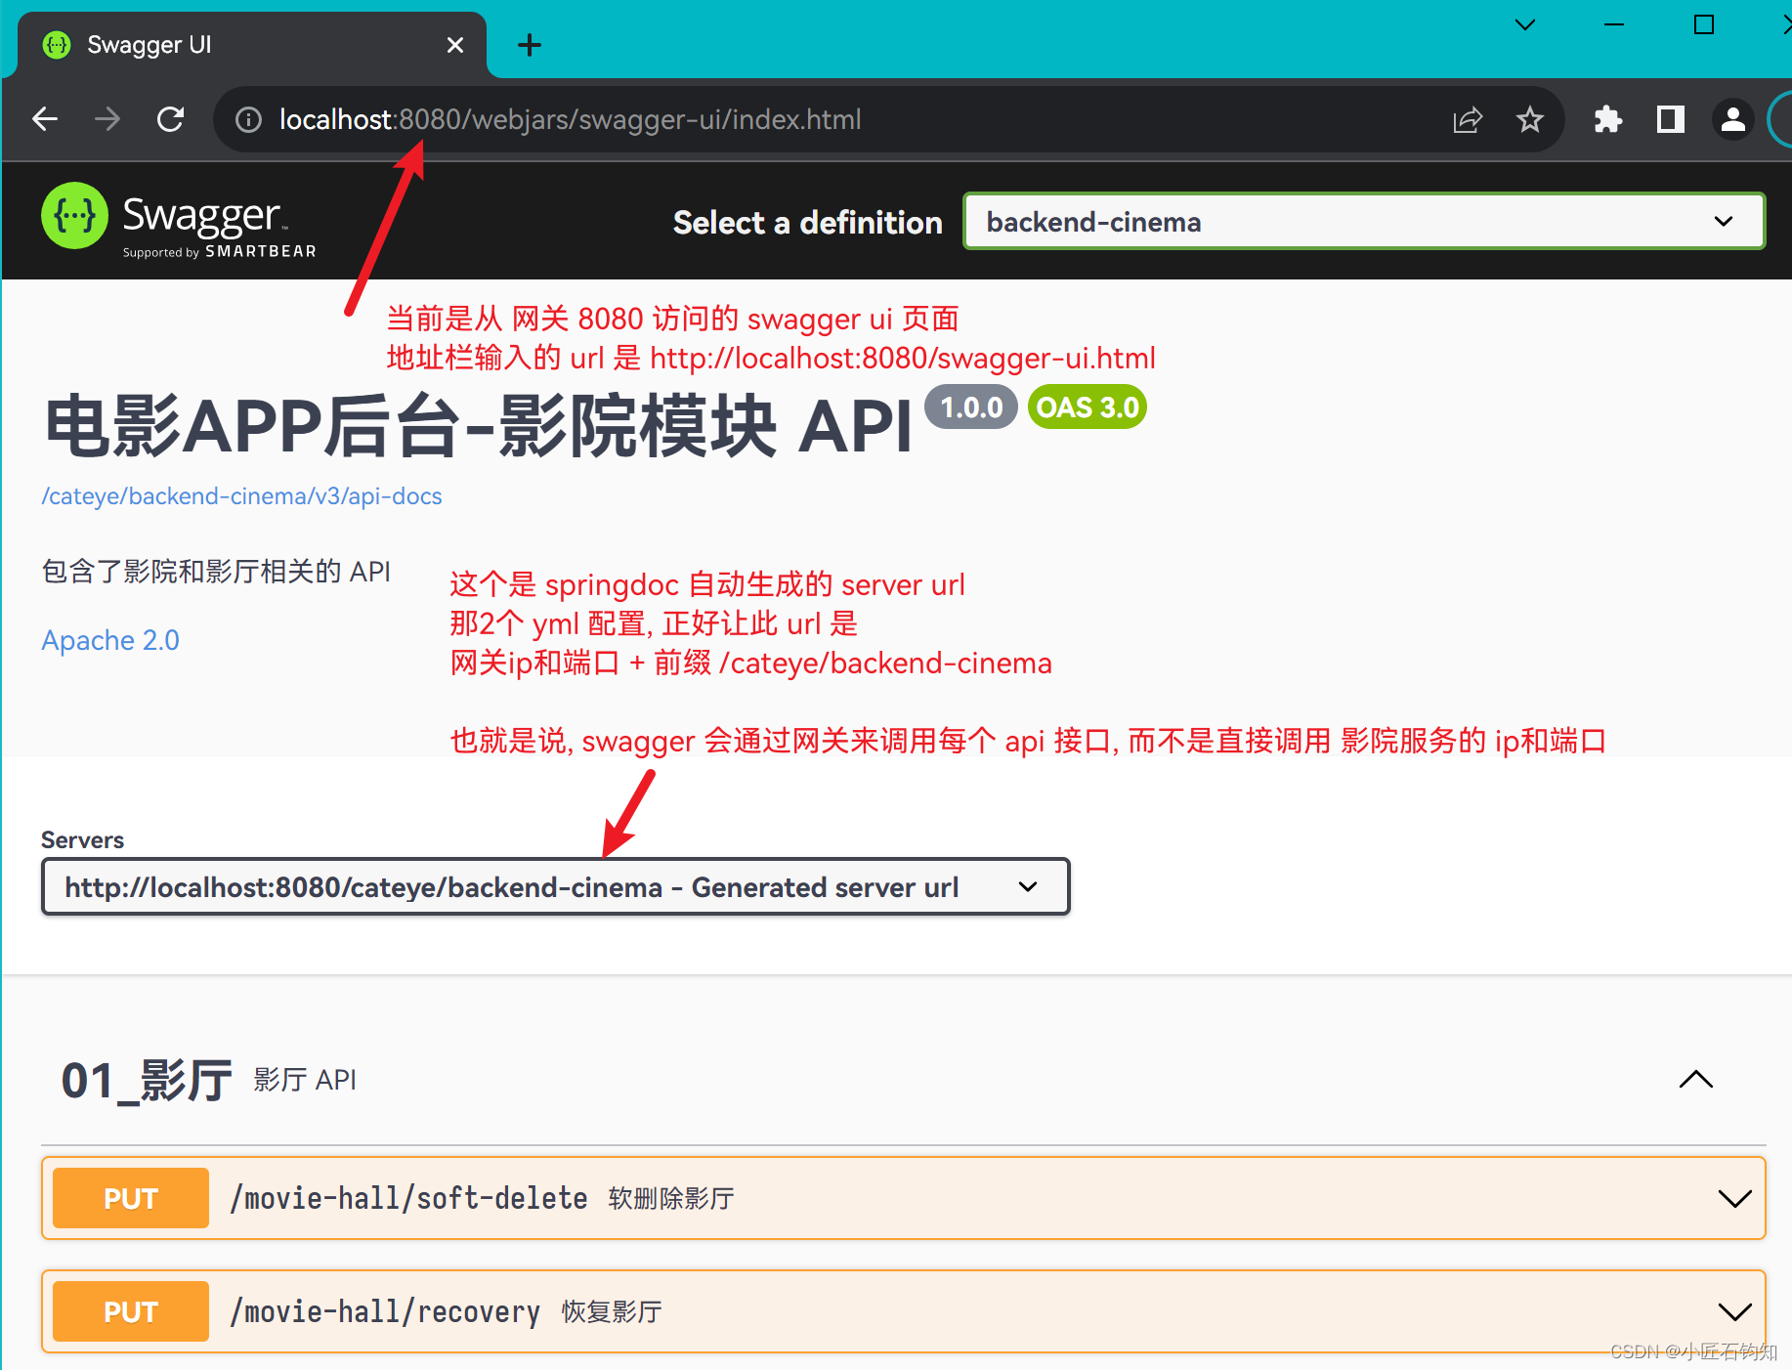Image resolution: width=1792 pixels, height=1370 pixels.
Task: Open the backend-cinema definition dropdown
Action: coord(1364,222)
